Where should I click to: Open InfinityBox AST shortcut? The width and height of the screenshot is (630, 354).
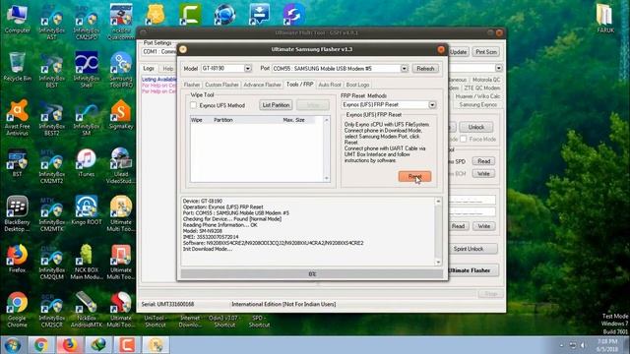pyautogui.click(x=52, y=22)
